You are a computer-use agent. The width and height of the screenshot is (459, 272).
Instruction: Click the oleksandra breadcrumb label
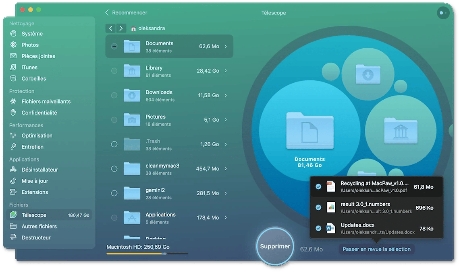(x=152, y=28)
